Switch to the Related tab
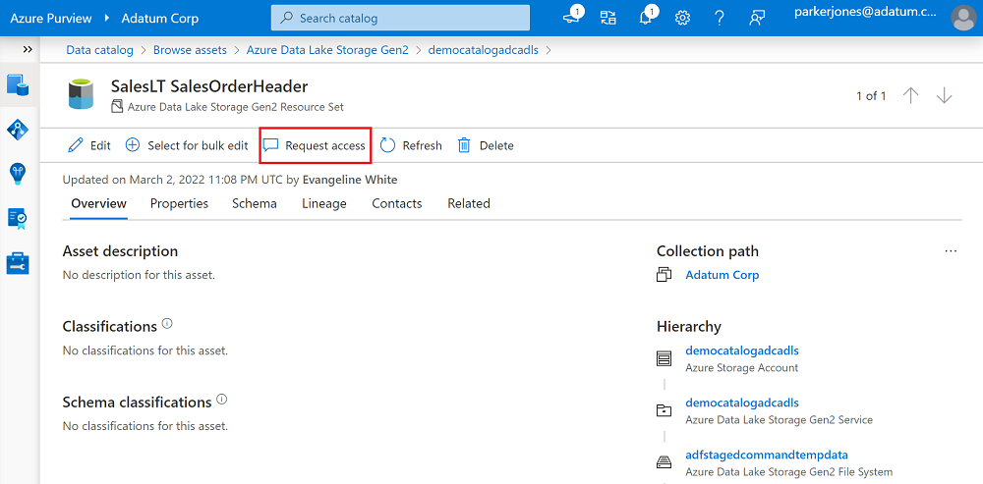 [x=469, y=203]
